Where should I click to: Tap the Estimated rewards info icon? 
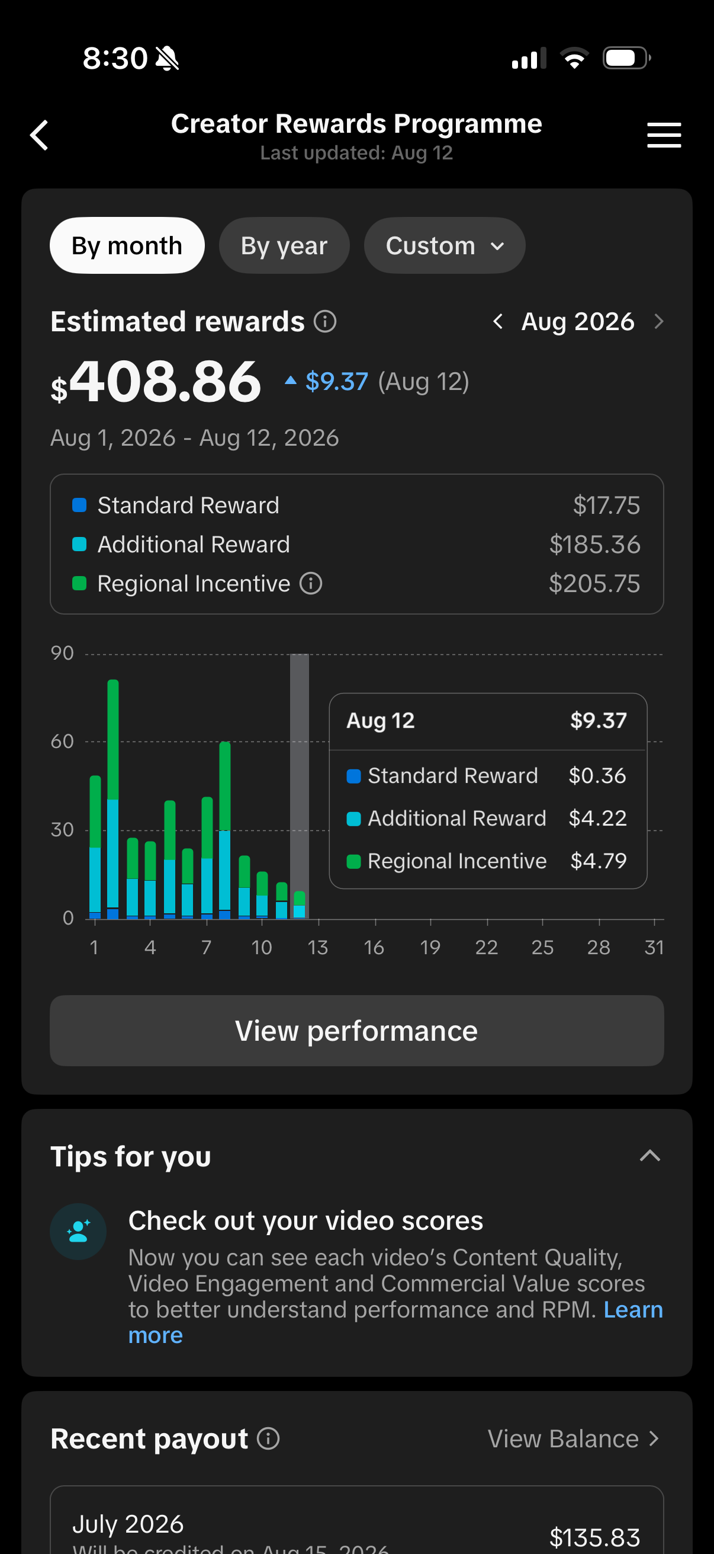(x=325, y=322)
